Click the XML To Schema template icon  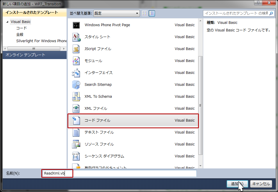pos(76,97)
